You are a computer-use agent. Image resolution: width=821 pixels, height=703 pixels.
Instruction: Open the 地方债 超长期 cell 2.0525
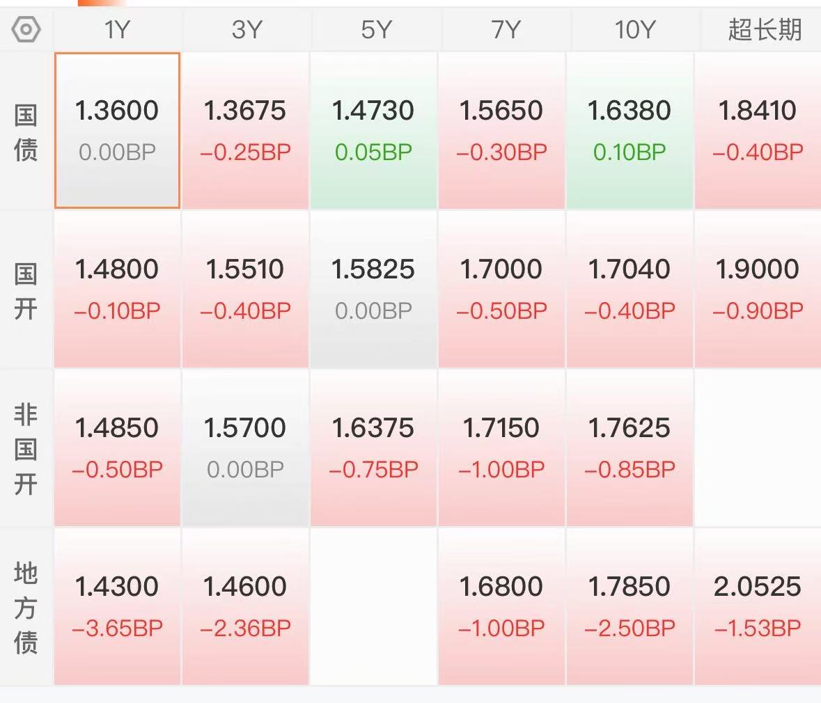pos(758,607)
